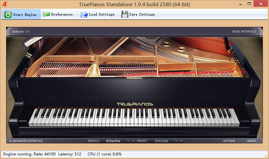Screen dimensions: 269x159
Task: Open Preferences from the toolbar
Action: coord(58,14)
